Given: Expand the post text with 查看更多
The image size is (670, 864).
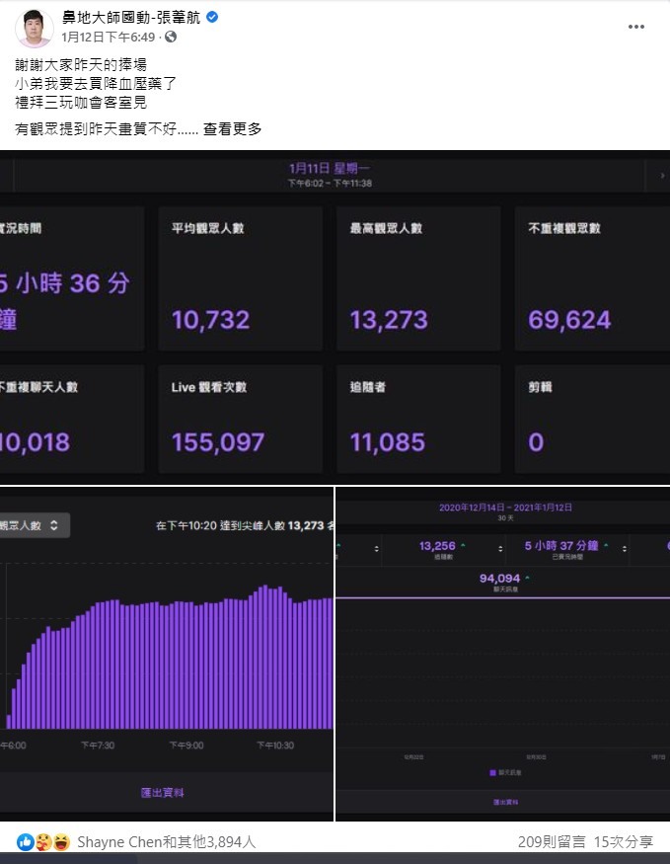Looking at the screenshot, I should [x=233, y=129].
